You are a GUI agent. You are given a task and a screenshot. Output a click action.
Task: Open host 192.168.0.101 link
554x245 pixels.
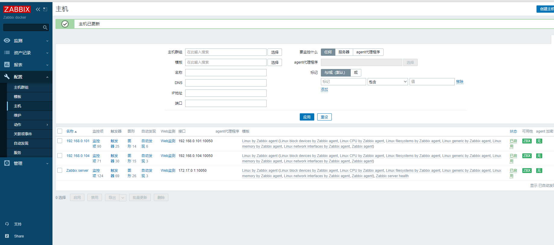78,141
